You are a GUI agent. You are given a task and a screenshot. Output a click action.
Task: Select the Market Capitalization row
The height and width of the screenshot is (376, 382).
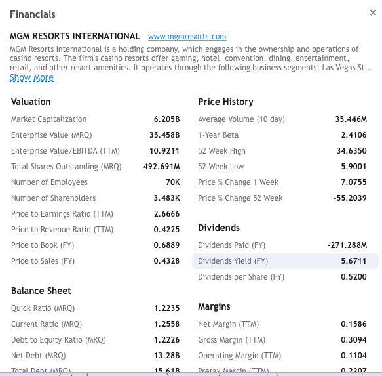tap(95, 119)
